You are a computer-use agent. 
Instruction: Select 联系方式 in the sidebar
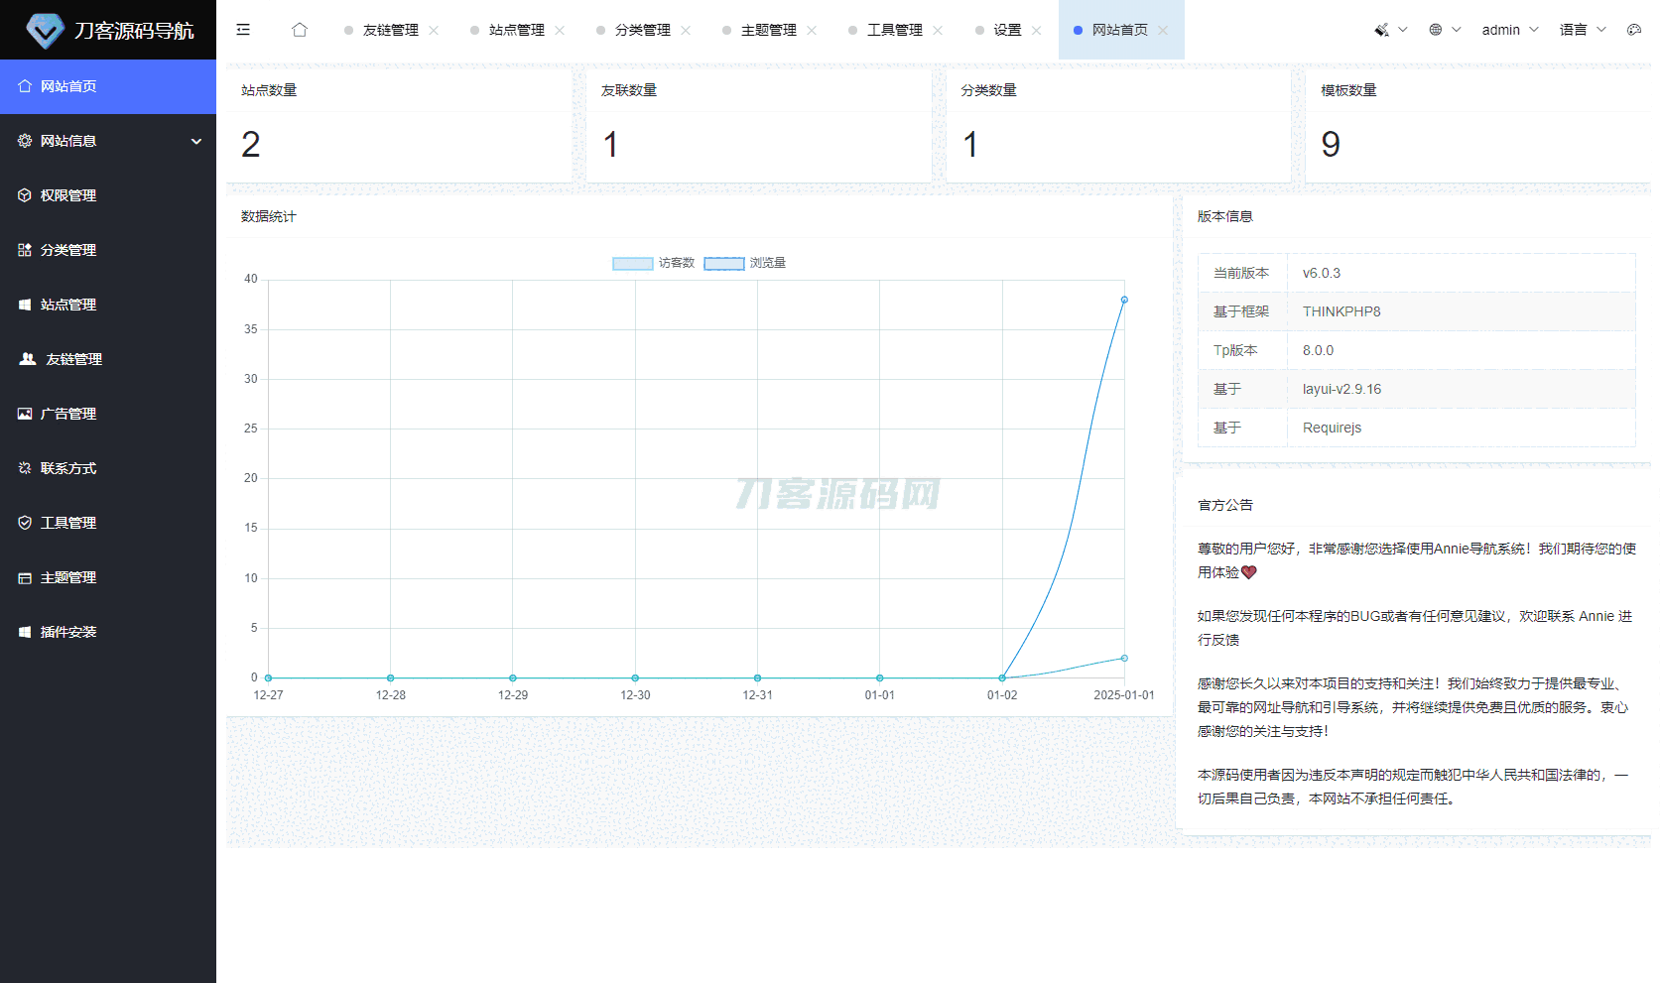[67, 468]
